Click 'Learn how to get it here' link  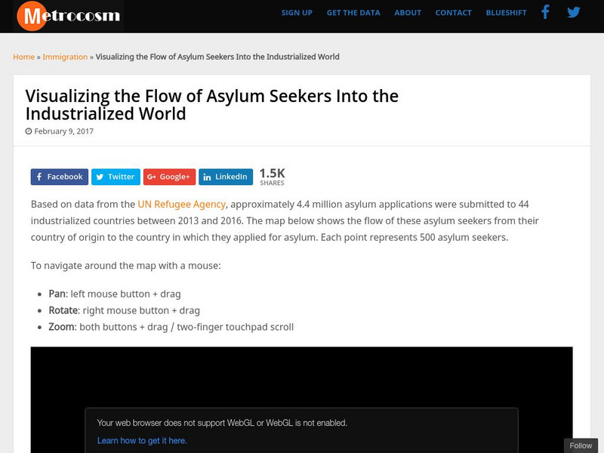click(142, 441)
